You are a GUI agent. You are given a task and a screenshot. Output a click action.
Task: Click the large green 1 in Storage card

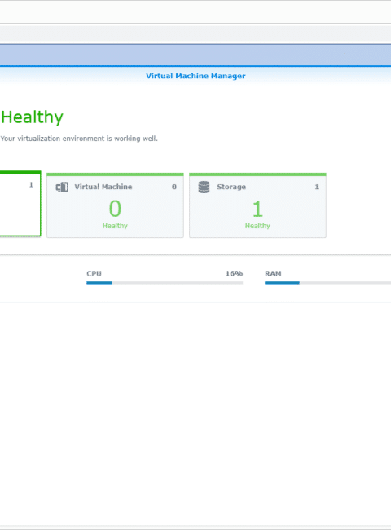click(x=257, y=209)
